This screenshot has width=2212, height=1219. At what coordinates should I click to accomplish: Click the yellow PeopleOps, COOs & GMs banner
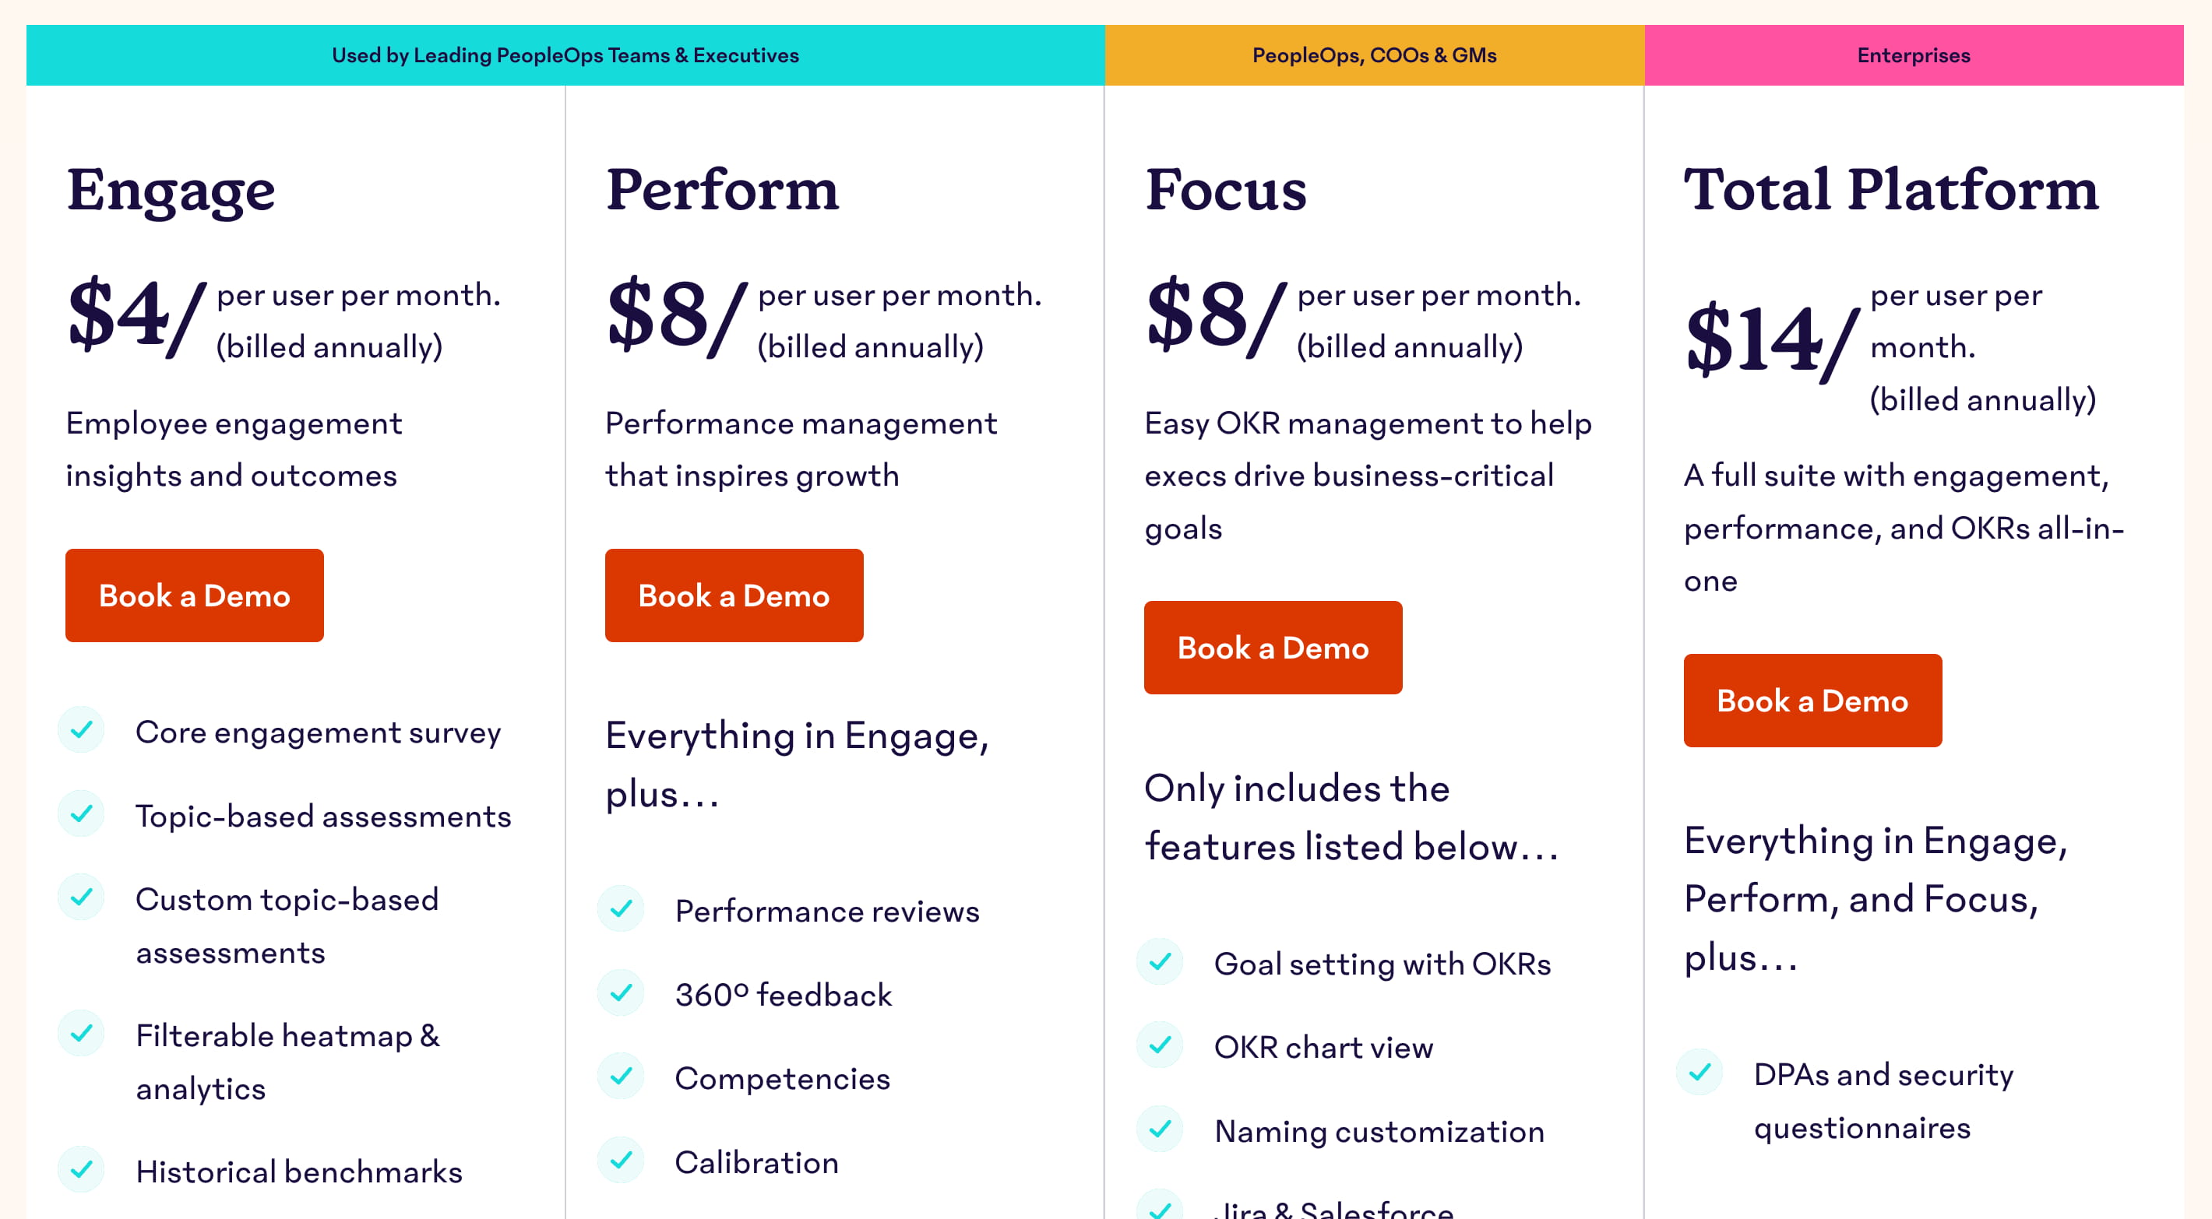tap(1374, 55)
